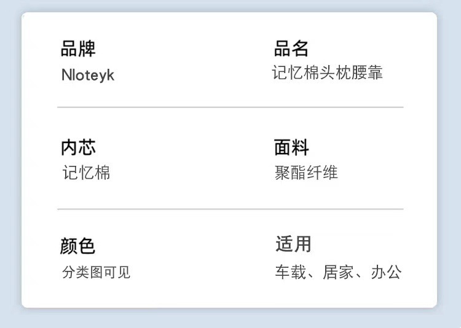Click the word 居家 in usage
This screenshot has width=461, height=328.
click(338, 272)
